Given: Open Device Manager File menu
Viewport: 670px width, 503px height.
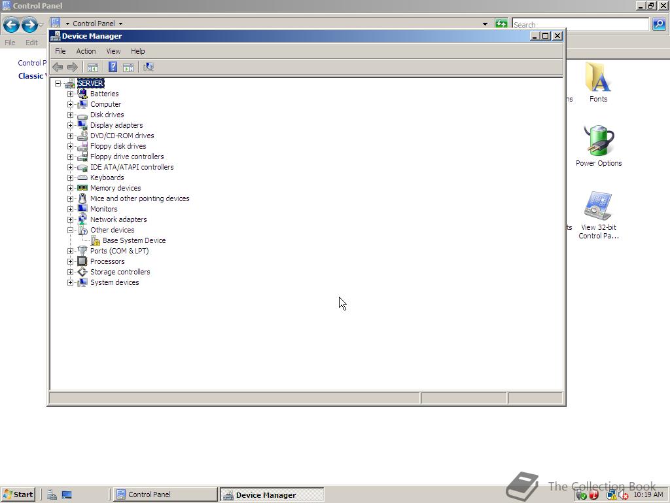Looking at the screenshot, I should pyautogui.click(x=60, y=51).
